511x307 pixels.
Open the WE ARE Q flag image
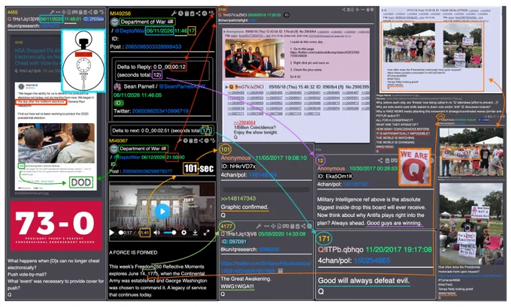click(415, 167)
